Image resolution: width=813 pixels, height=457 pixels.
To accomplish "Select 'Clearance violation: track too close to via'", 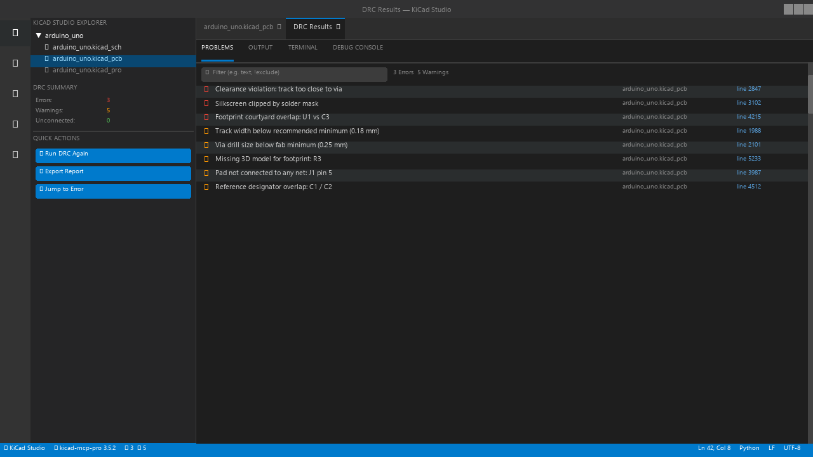I will [x=279, y=89].
